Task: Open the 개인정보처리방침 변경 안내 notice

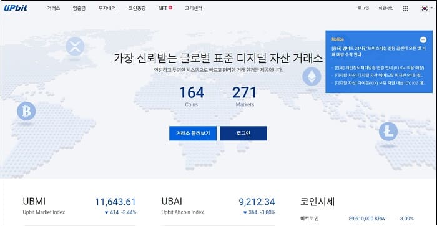Action: (x=379, y=67)
